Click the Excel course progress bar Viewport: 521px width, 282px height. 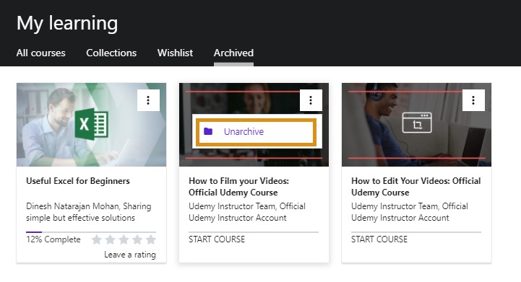[91, 232]
